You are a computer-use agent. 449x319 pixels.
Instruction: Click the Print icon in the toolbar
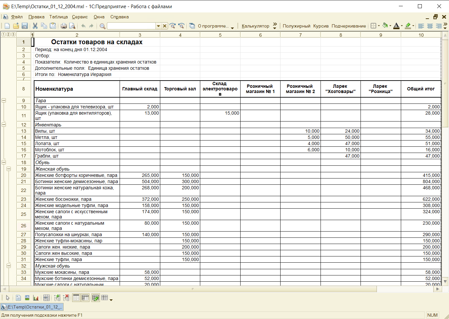(x=64, y=26)
